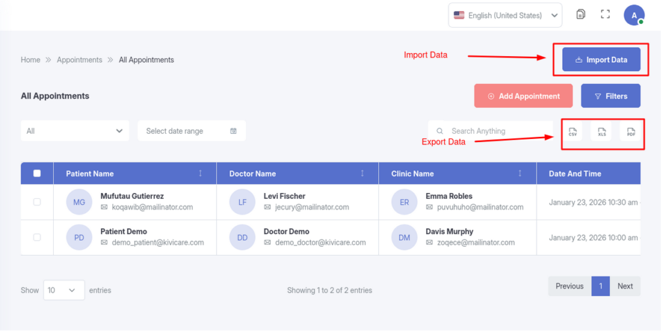Click the Import Data button
This screenshot has height=332, width=663.
(601, 59)
